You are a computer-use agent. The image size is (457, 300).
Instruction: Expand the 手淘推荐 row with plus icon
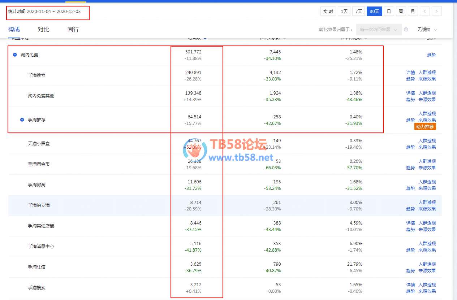point(22,119)
